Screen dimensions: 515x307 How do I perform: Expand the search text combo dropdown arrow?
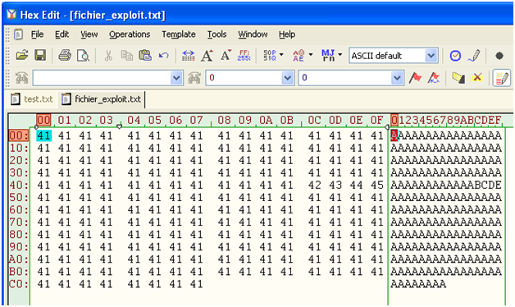176,78
